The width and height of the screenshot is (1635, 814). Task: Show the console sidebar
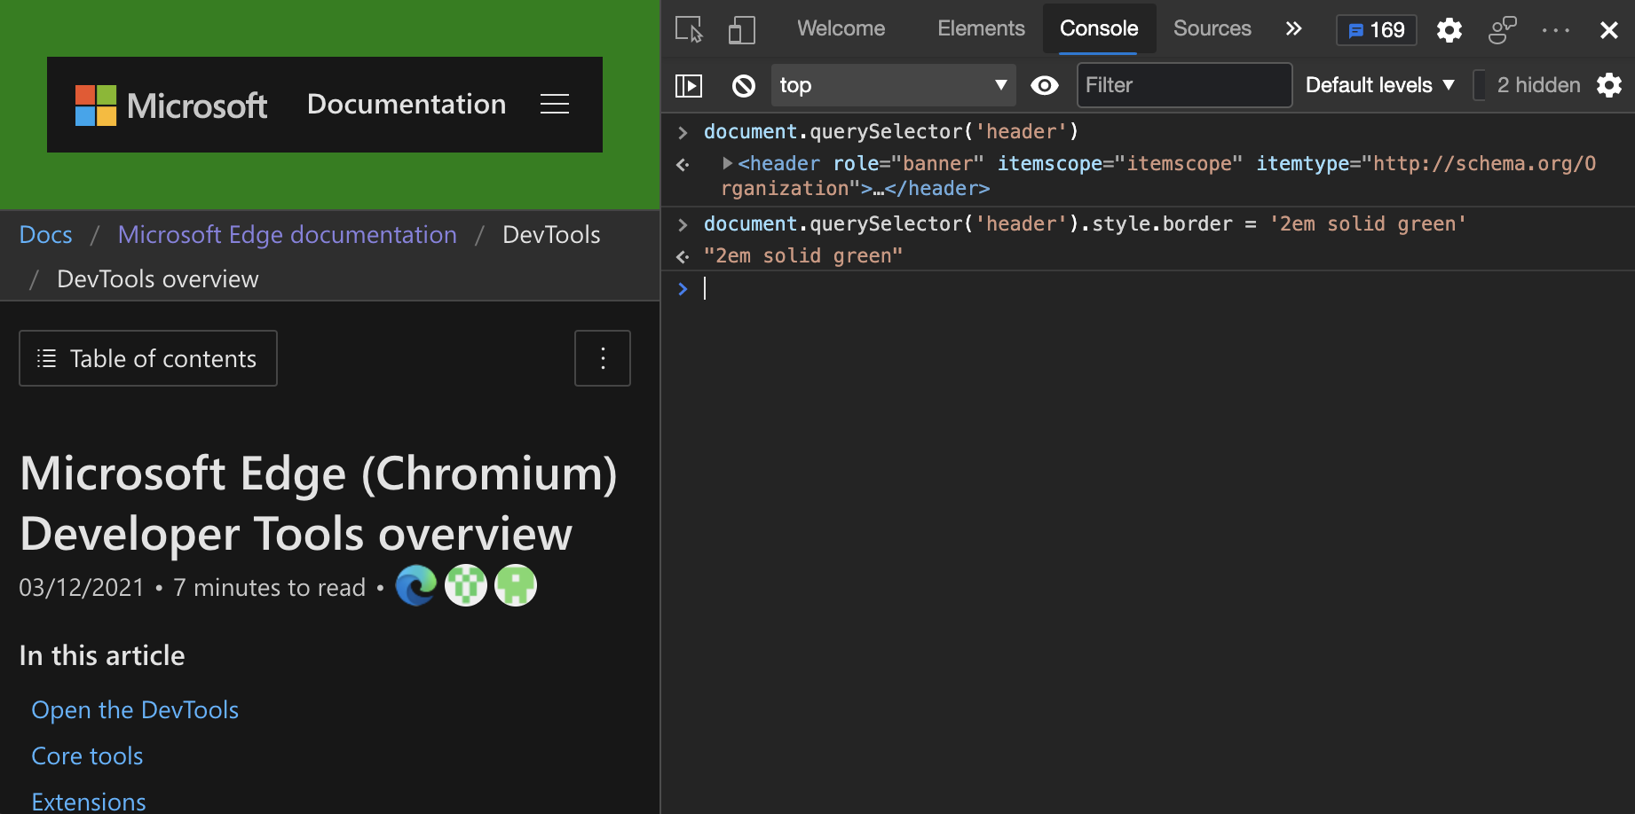(689, 85)
